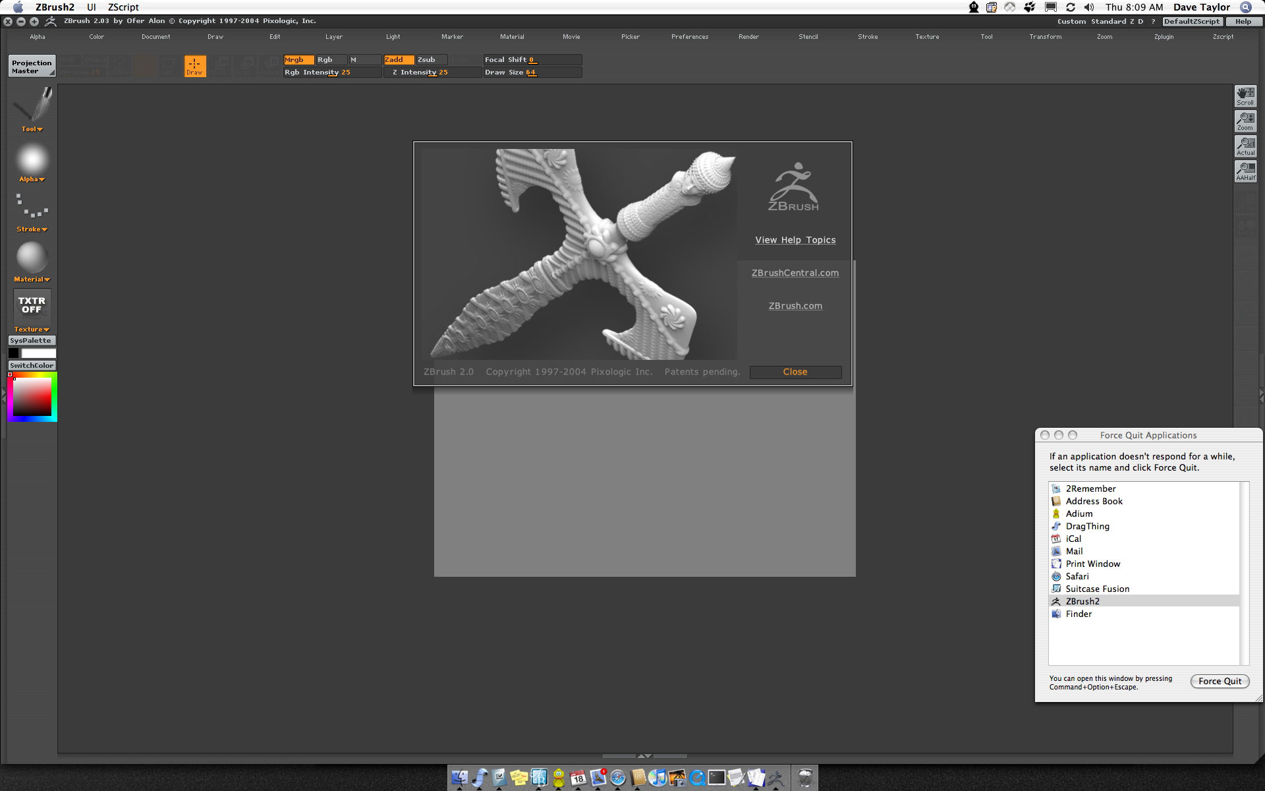Expand the Stroke dropdown label

32,229
